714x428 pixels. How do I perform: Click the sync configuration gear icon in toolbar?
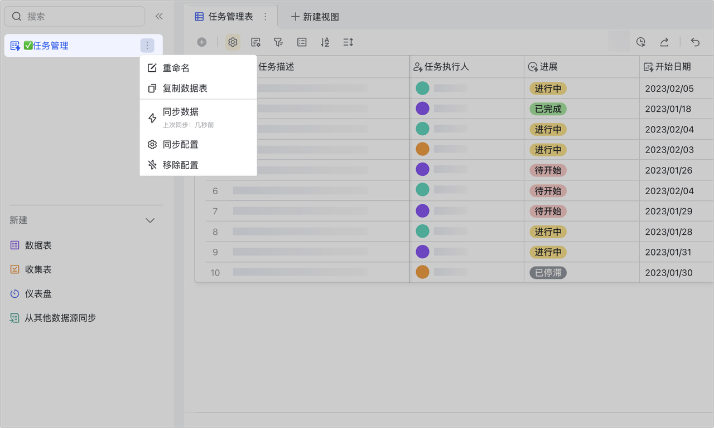(233, 42)
